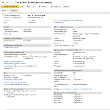Screen dimensions: 110x110
Task: Click 'Планирование и маркетинг' section header
Action: pos(27,45)
